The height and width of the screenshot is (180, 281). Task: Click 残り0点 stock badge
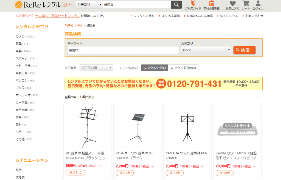[224, 173]
